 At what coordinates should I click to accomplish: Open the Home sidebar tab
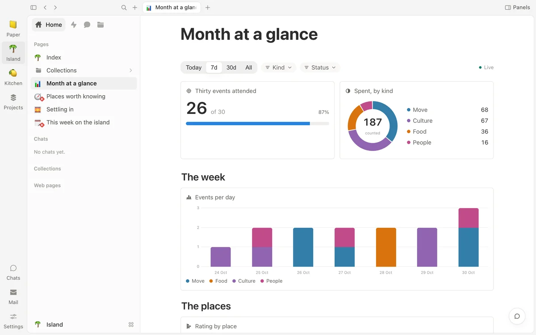[x=49, y=25]
